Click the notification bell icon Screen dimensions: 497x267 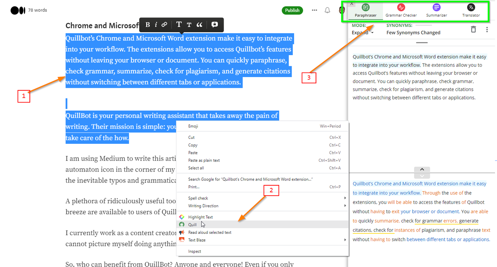pyautogui.click(x=327, y=10)
